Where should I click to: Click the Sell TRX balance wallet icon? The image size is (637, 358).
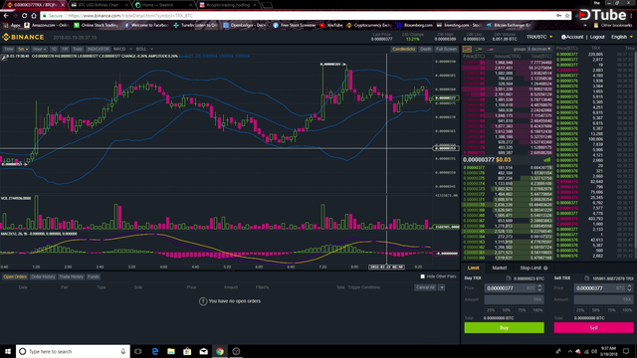(x=586, y=278)
